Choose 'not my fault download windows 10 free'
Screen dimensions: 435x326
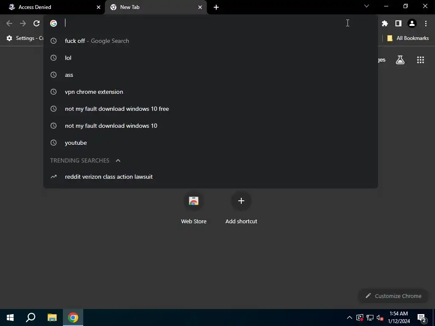[x=211, y=109]
